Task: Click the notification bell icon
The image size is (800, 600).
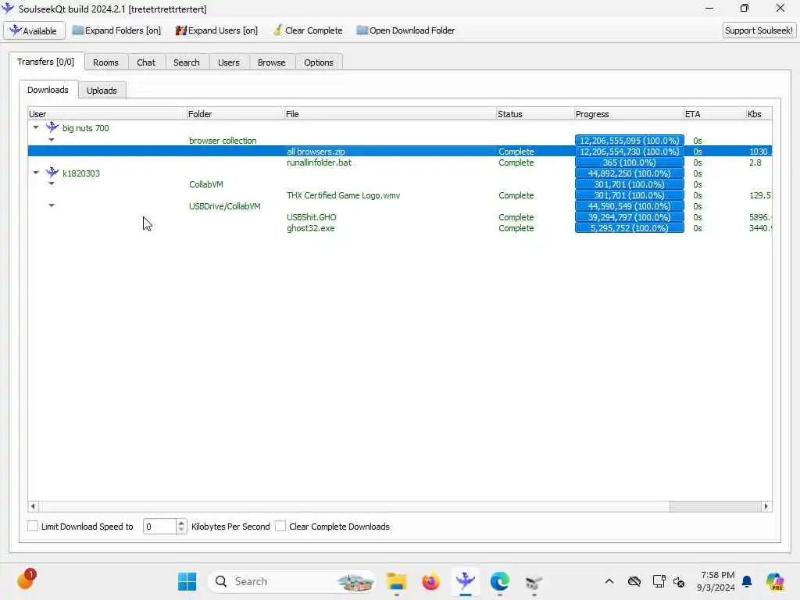Action: [747, 581]
